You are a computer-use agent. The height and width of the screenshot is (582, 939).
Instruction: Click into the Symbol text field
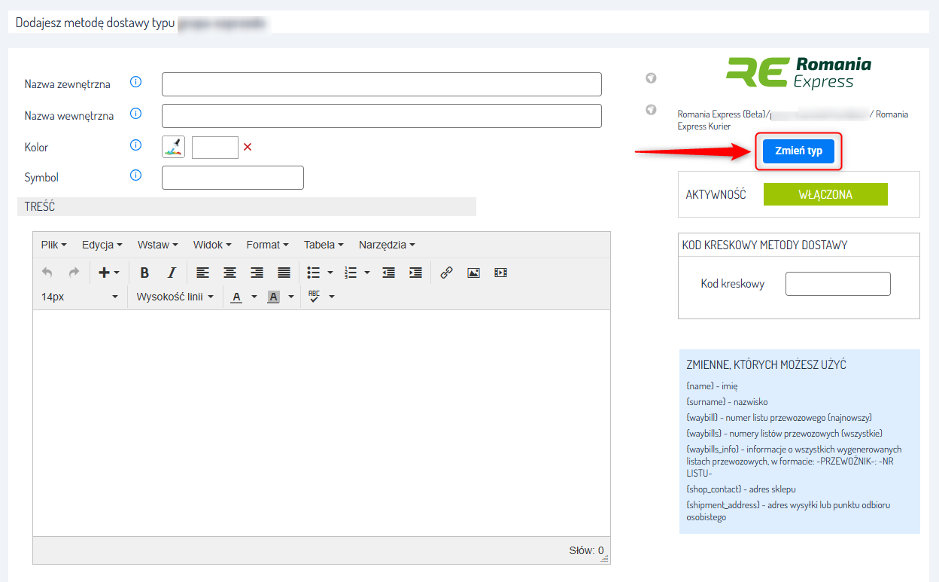(232, 178)
